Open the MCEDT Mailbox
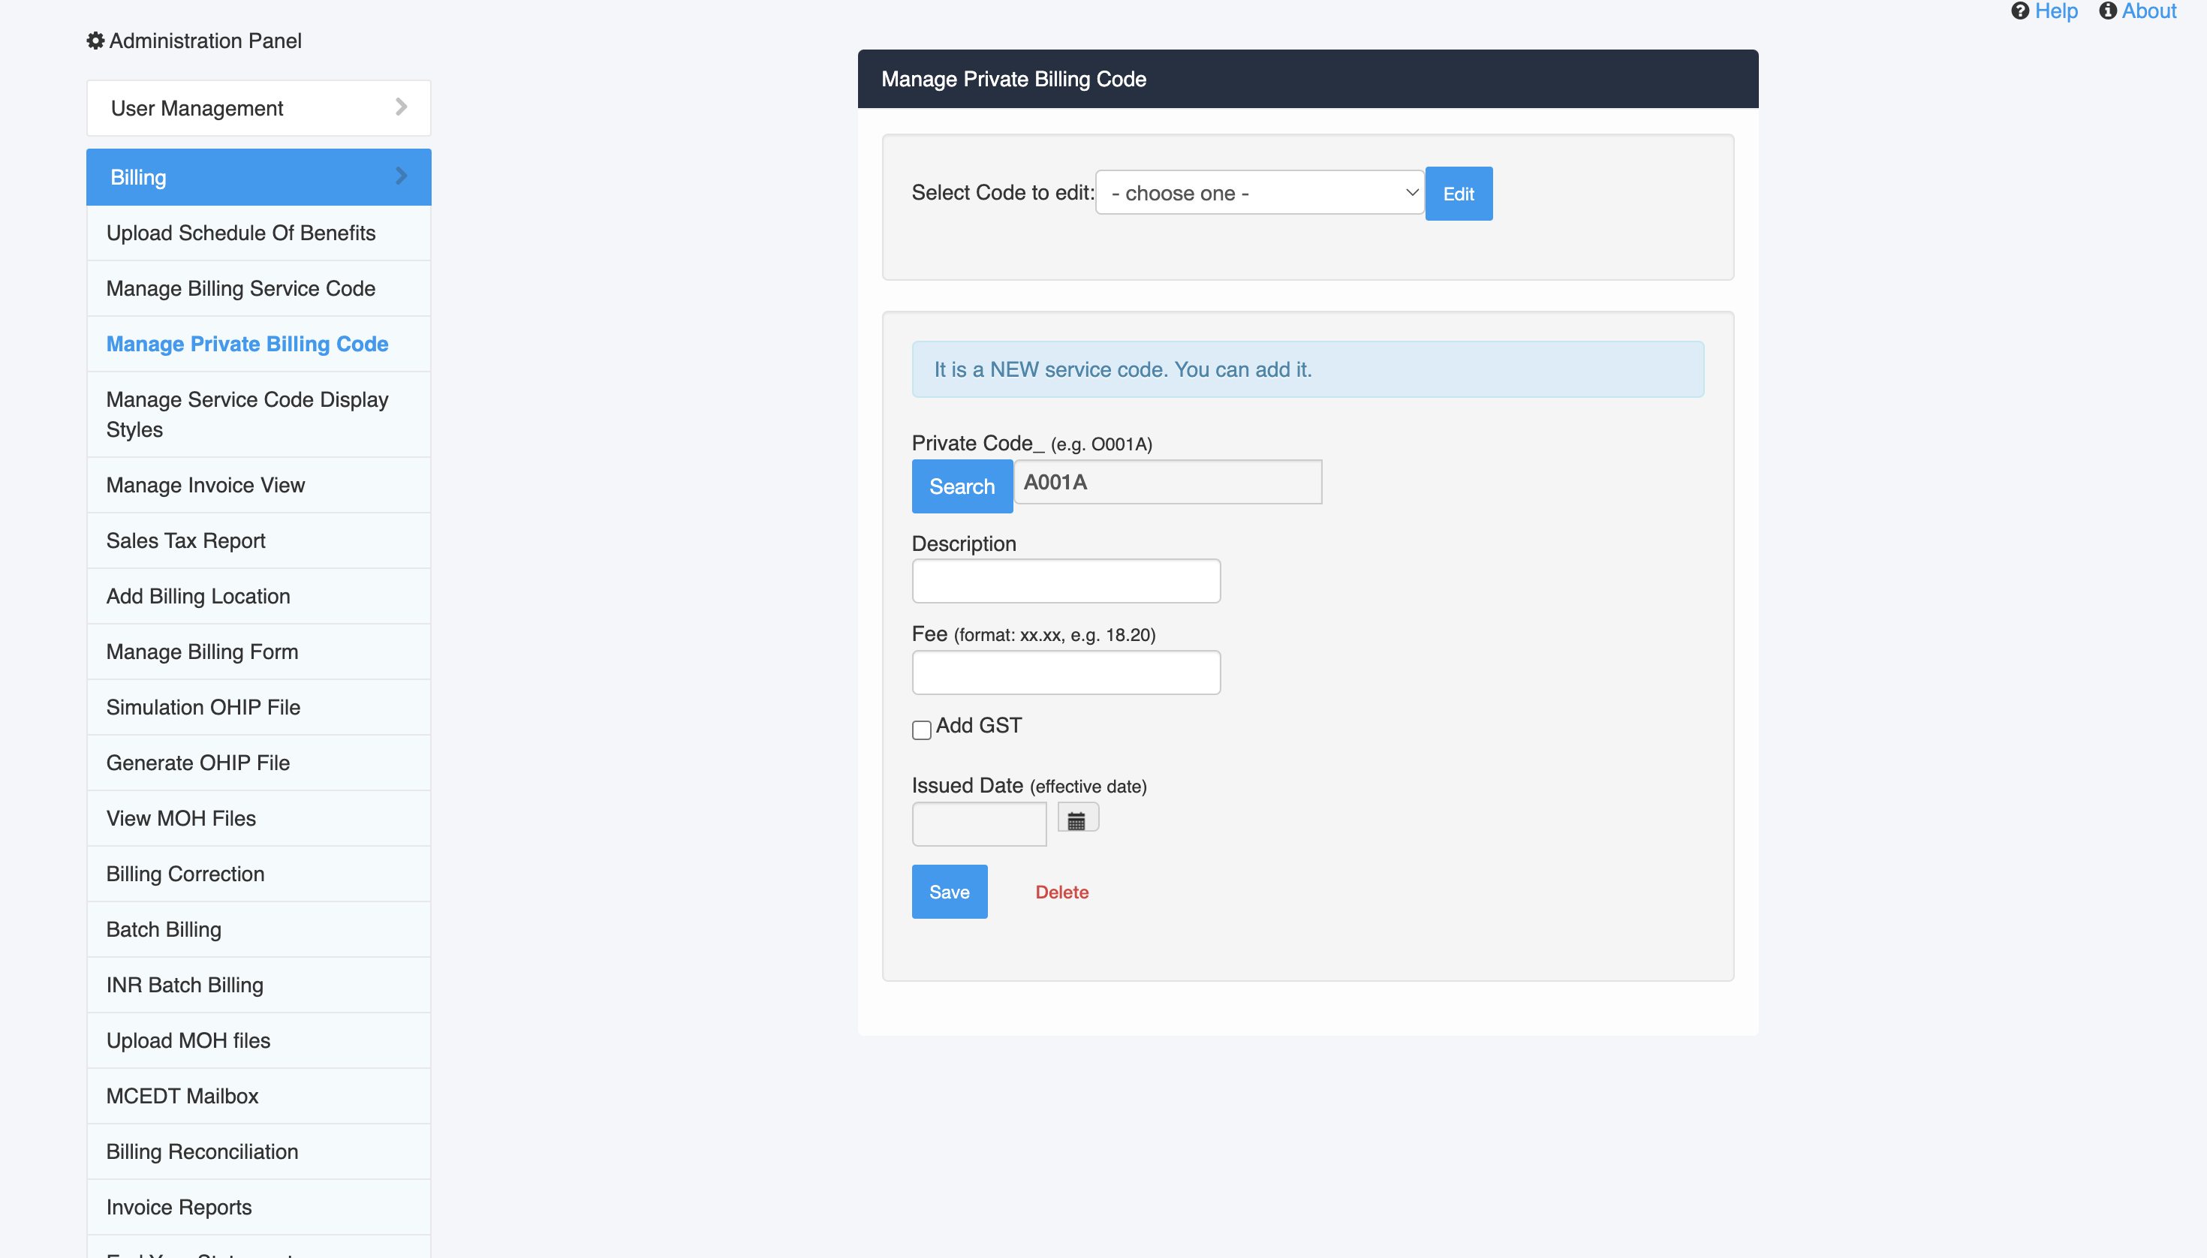 coord(258,1097)
